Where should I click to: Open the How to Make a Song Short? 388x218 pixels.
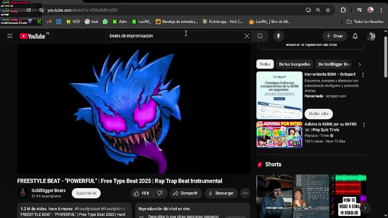(348, 196)
